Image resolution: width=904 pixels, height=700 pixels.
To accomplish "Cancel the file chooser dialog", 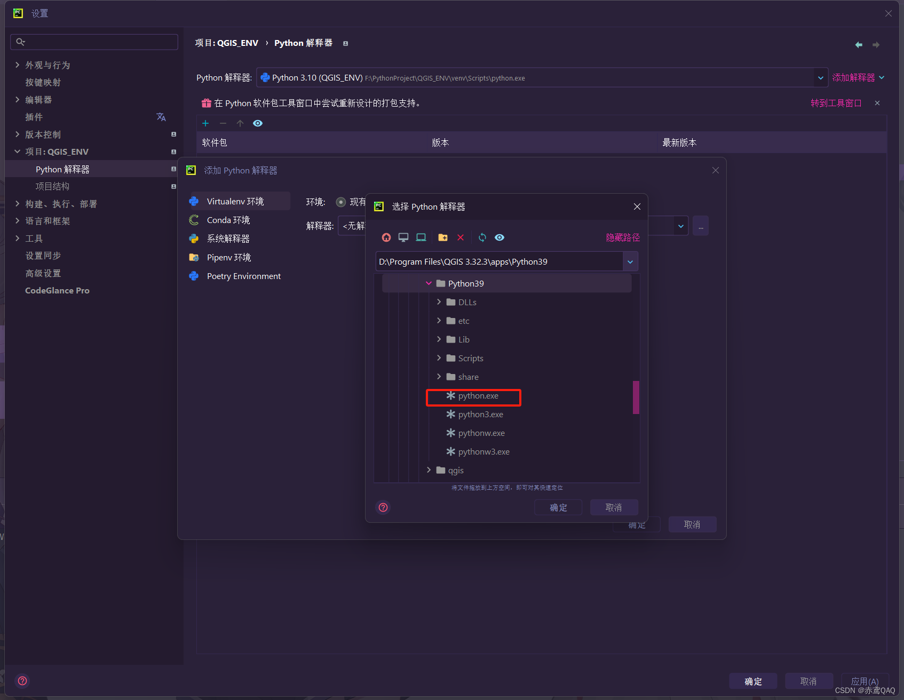I will coord(614,507).
